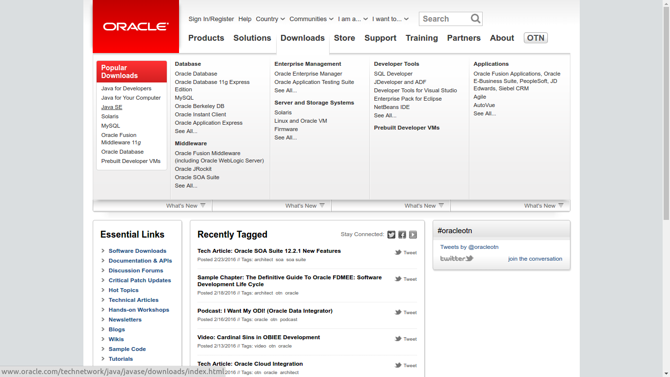Viewport: 670px width, 377px height.
Task: Click the 'soa suite' tag
Action: pyautogui.click(x=296, y=260)
